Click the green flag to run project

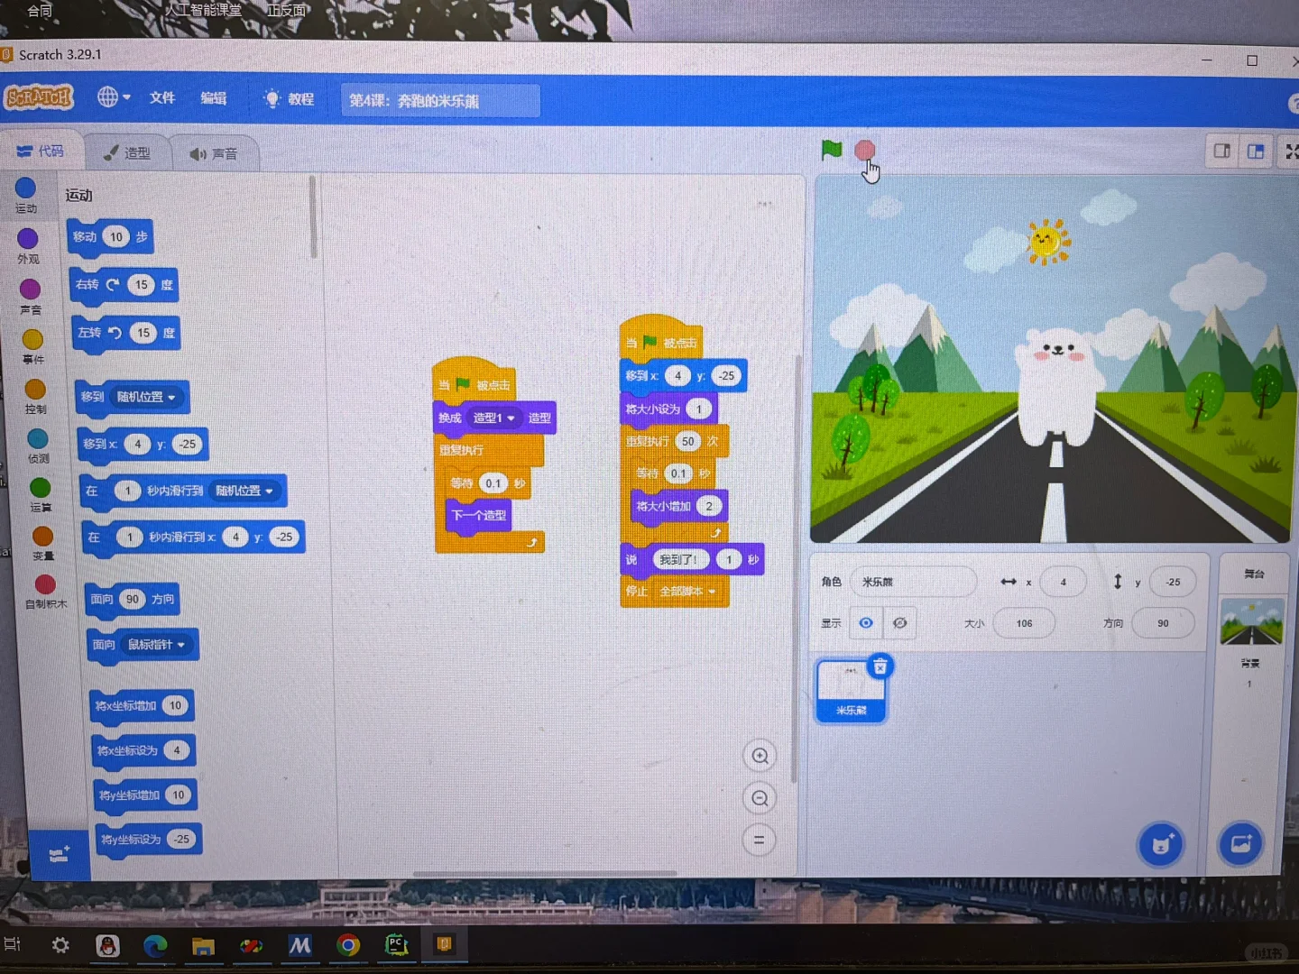[831, 151]
